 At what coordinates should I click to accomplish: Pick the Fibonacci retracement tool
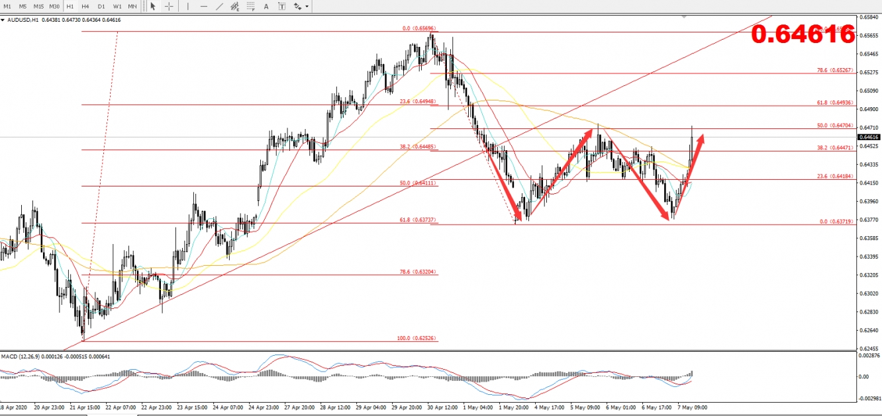252,7
